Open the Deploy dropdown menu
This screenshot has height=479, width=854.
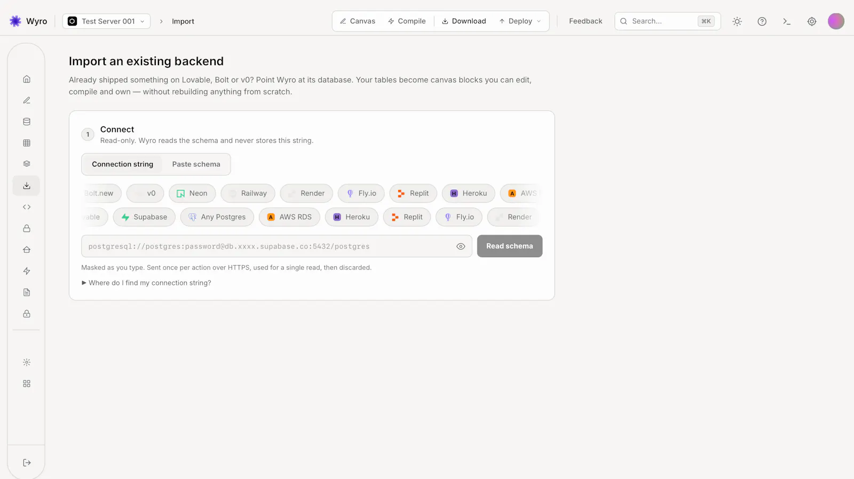click(x=520, y=21)
